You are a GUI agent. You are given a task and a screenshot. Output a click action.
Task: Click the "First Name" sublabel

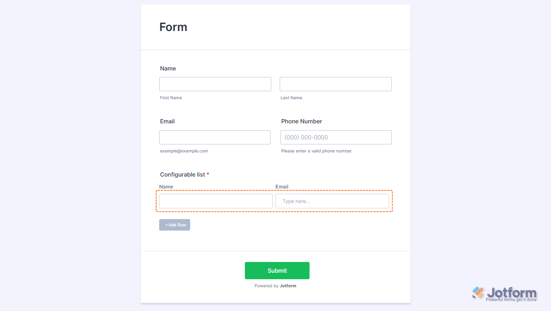click(171, 98)
